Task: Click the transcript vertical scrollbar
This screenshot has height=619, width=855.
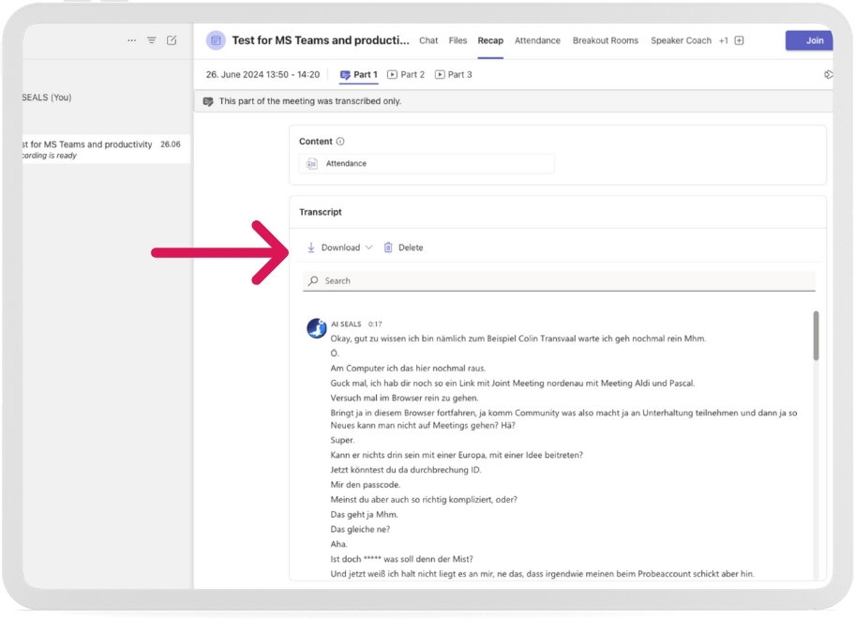Action: pos(816,336)
